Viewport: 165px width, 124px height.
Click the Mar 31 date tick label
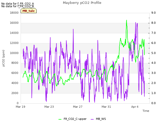click(106, 107)
